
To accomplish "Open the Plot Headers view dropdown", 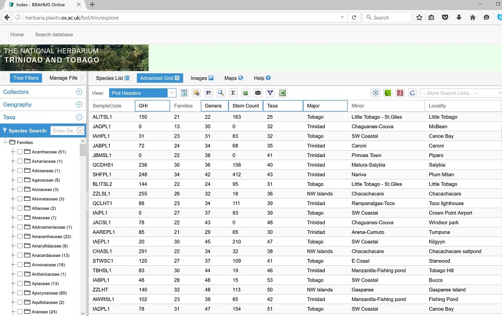I will 172,93.
